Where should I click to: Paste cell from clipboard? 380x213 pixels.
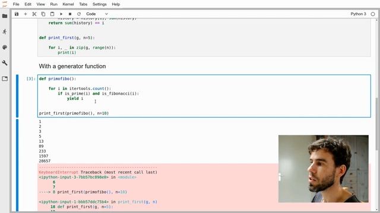[52, 14]
